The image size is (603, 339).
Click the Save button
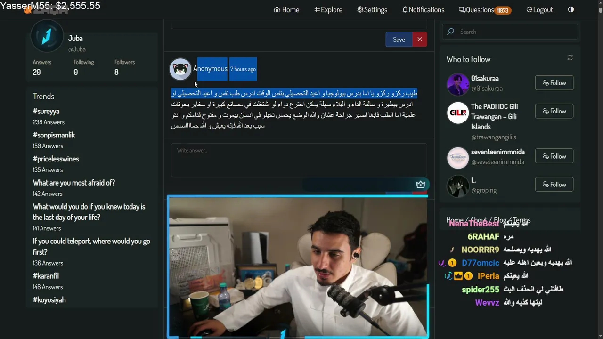click(x=399, y=40)
